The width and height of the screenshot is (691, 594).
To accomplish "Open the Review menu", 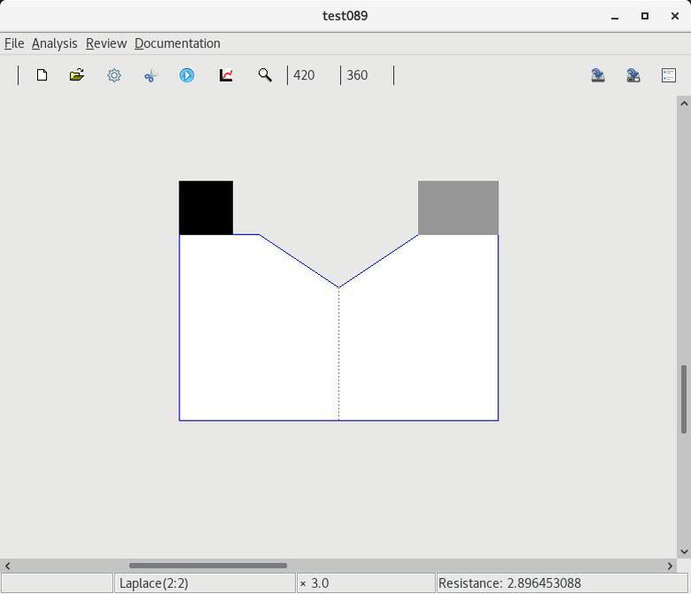I will (106, 43).
